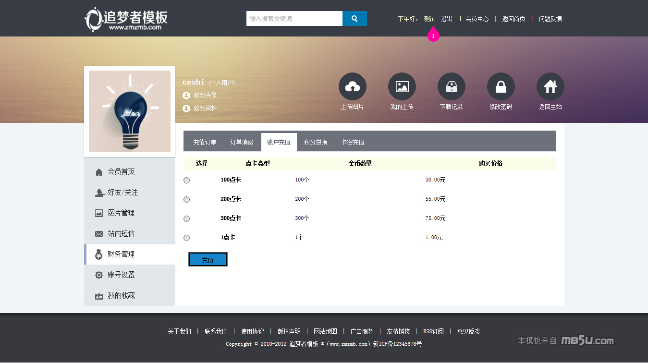This screenshot has height=363, width=648.
Task: Switch to the 积分兑换 tab
Action: point(316,143)
